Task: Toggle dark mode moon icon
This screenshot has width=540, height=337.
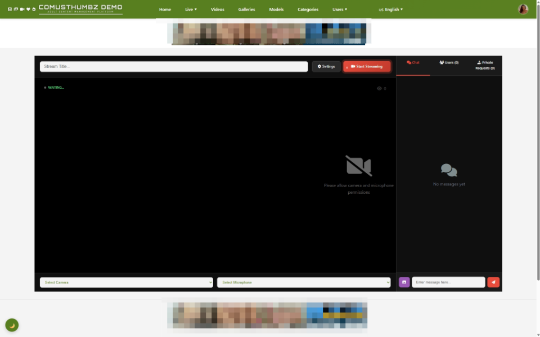Action: pyautogui.click(x=12, y=325)
